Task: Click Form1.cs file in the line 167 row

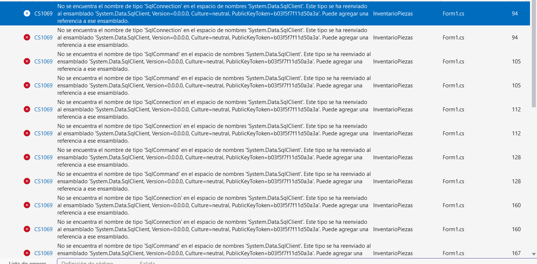Action: click(453, 253)
